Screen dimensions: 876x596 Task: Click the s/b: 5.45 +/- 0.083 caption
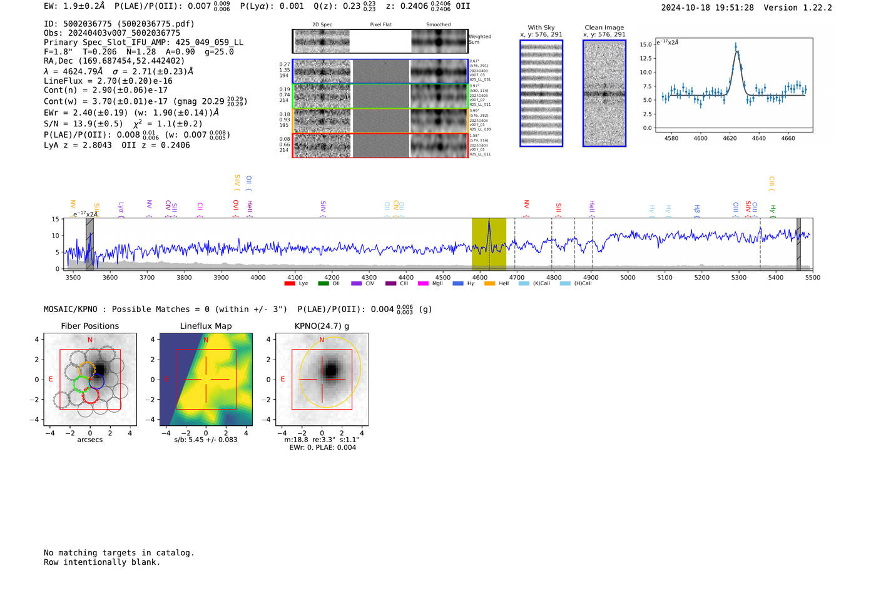click(206, 440)
